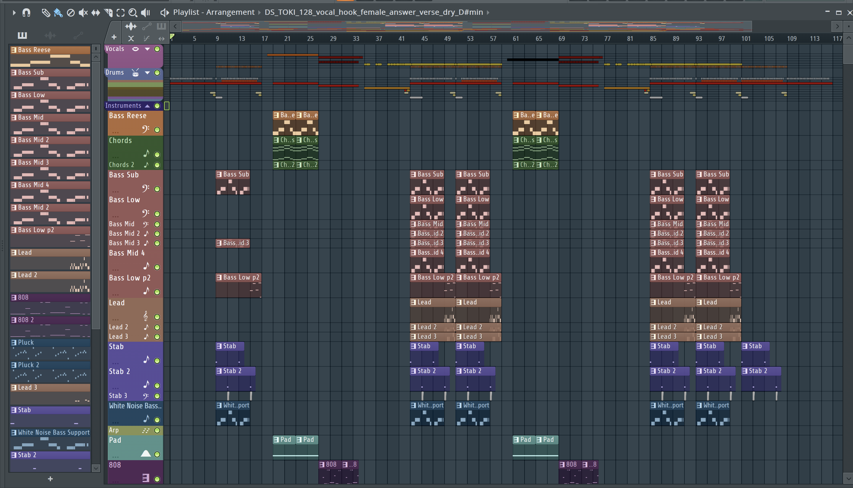Viewport: 853px width, 488px height.
Task: Click the Vocals lips icon
Action: tap(135, 49)
